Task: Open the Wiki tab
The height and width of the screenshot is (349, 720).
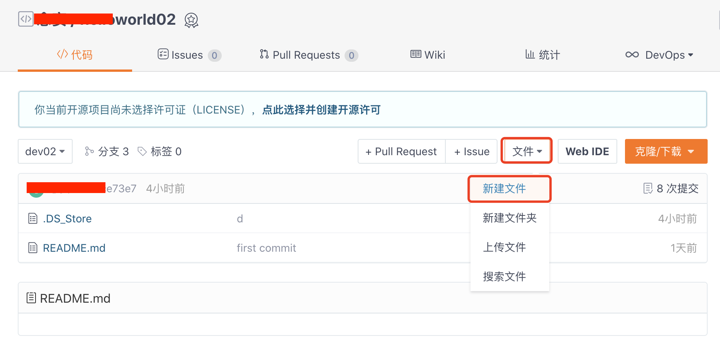Action: [428, 55]
